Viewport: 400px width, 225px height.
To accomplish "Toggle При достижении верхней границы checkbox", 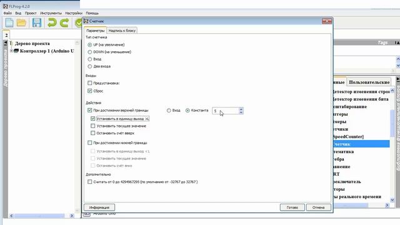I will (90, 110).
